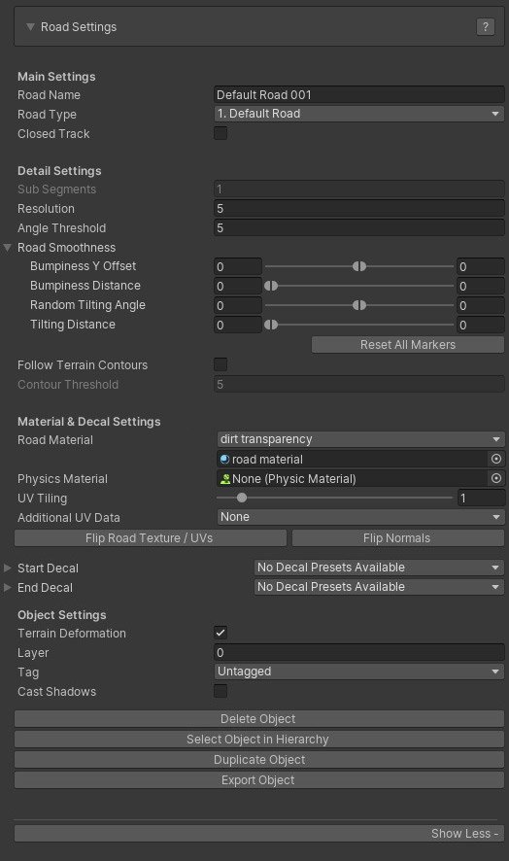This screenshot has height=861, width=509.
Task: Click the Random Tilting Angle range handle
Action: (359, 305)
